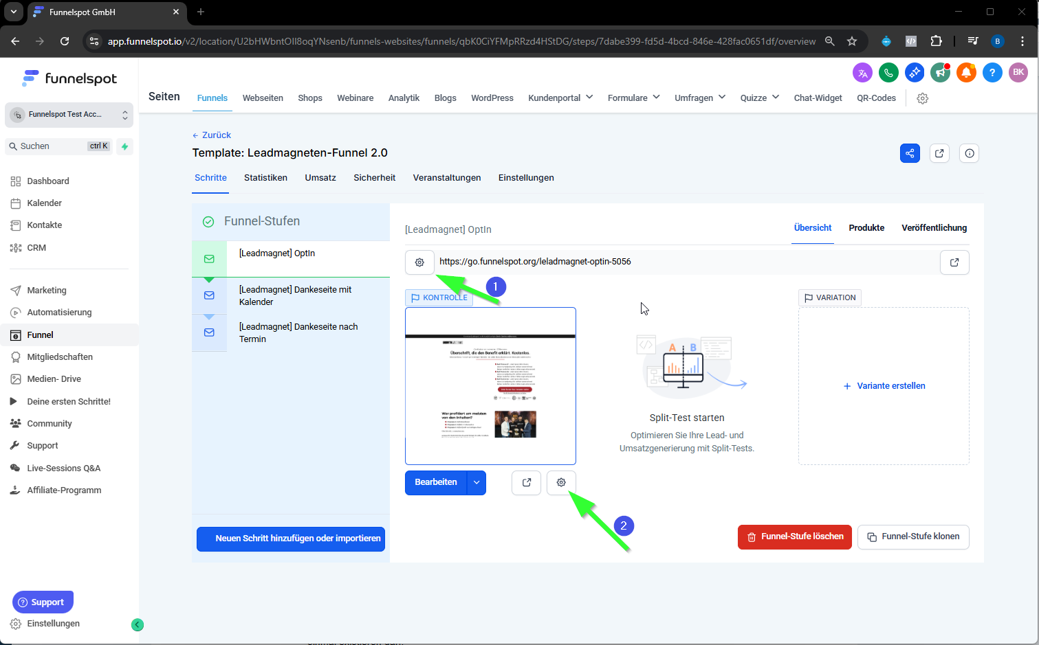Select Leadmagnet Dankeseite mit Kalender step

pyautogui.click(x=291, y=296)
